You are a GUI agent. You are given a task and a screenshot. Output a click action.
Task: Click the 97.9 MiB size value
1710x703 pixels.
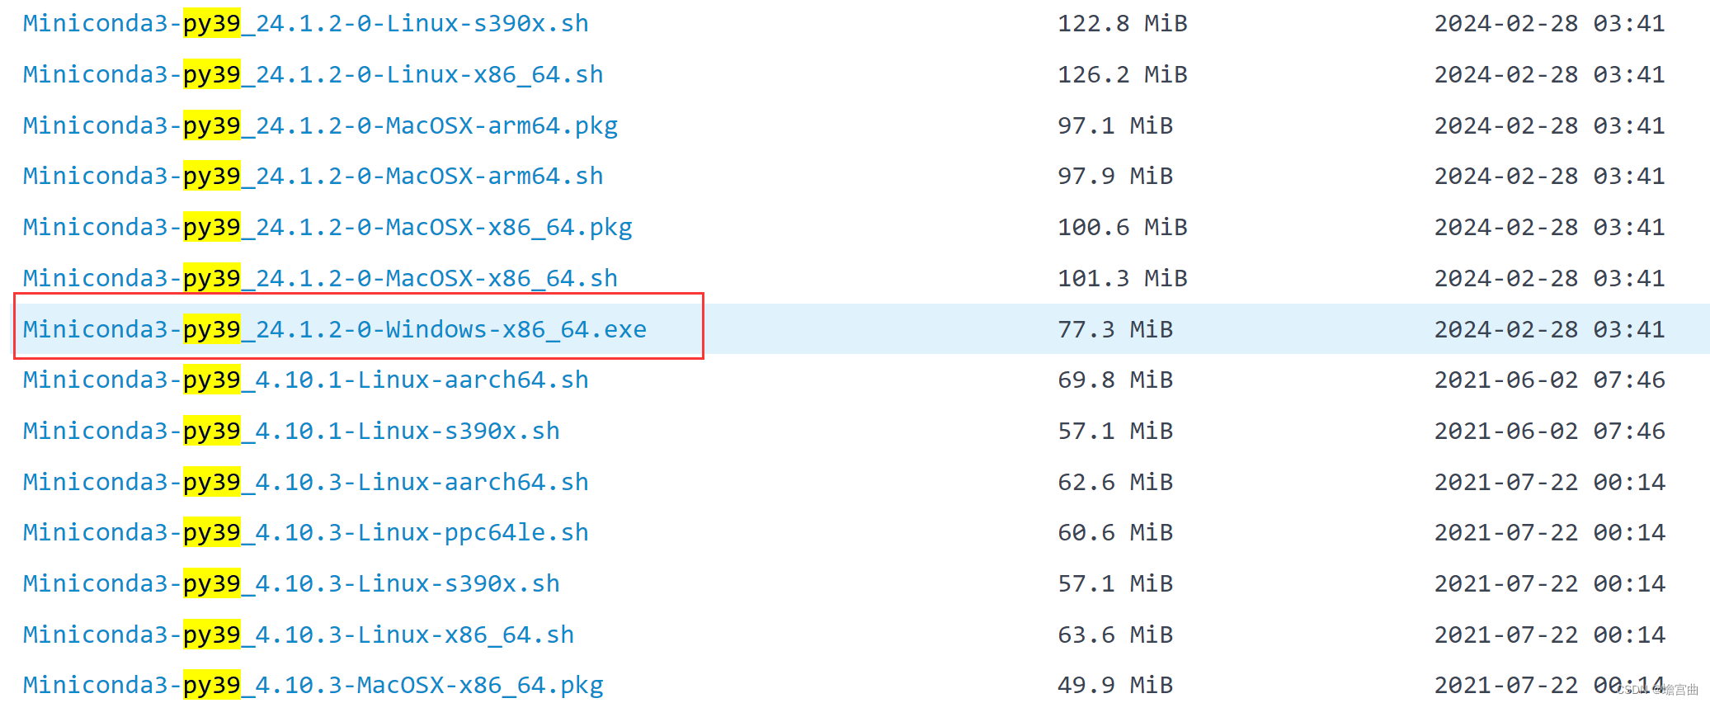[1115, 177]
